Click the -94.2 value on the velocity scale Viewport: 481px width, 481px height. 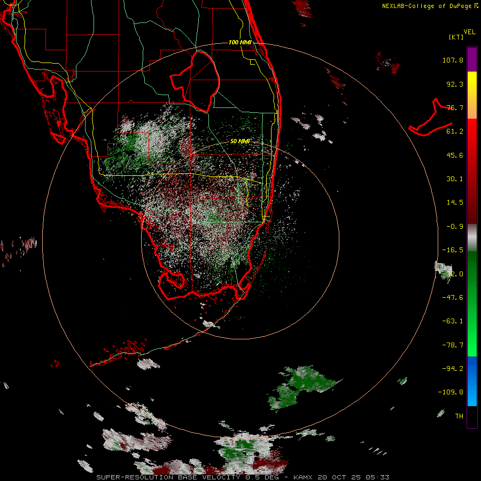(x=453, y=369)
